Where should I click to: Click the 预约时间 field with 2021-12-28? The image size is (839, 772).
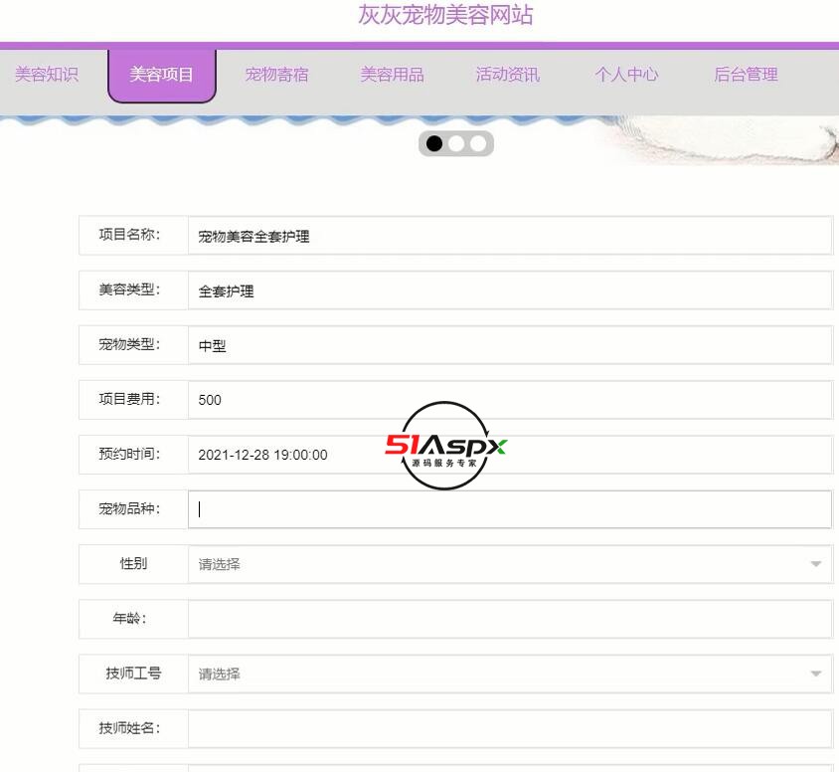510,455
